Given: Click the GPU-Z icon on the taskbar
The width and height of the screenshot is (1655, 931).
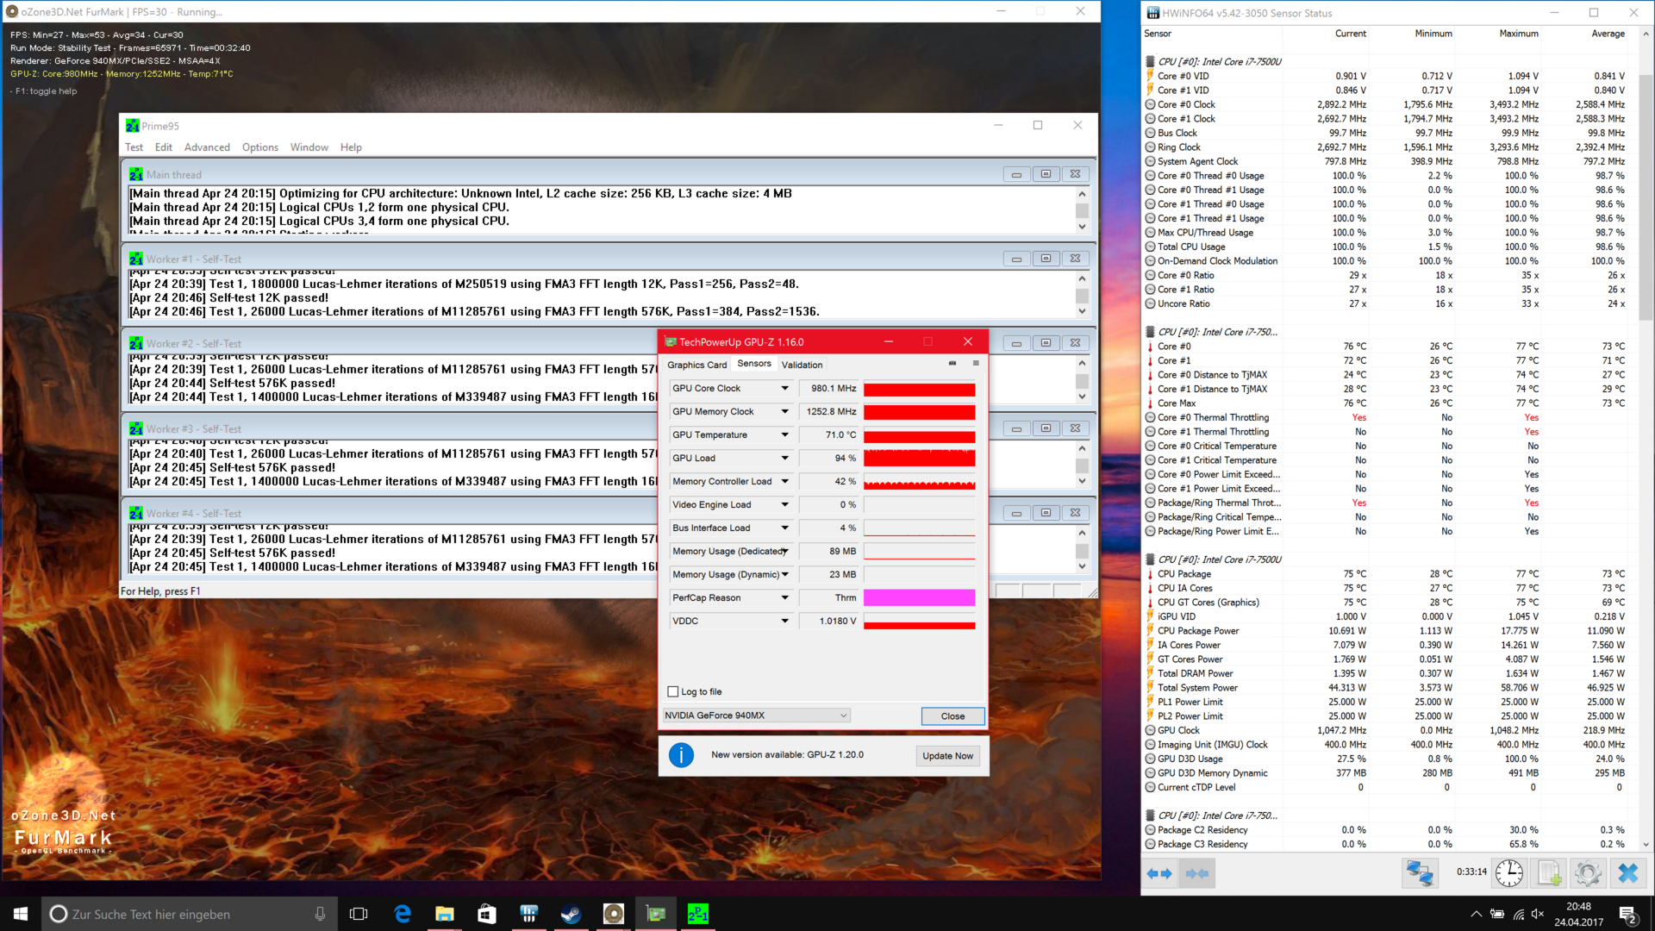Looking at the screenshot, I should click(x=656, y=914).
